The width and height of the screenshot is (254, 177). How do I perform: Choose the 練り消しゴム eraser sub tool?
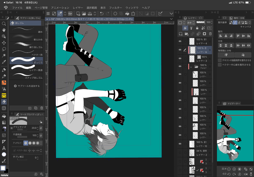[25, 45]
